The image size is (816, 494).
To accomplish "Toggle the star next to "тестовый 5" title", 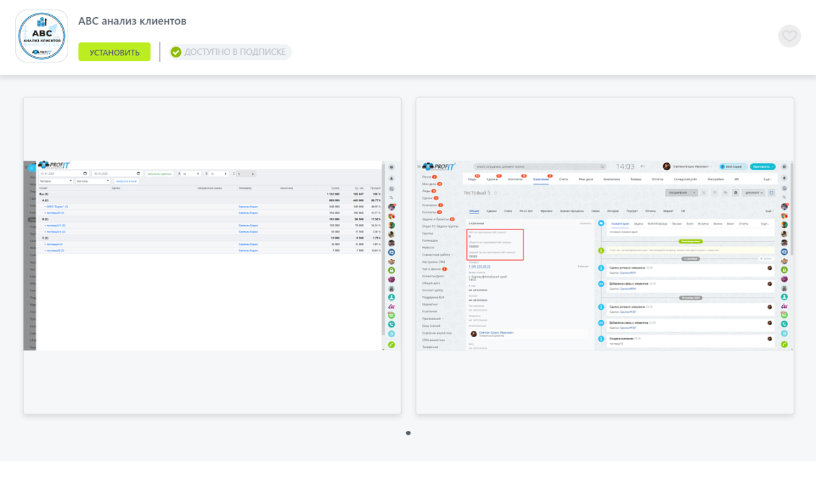I will tap(496, 193).
